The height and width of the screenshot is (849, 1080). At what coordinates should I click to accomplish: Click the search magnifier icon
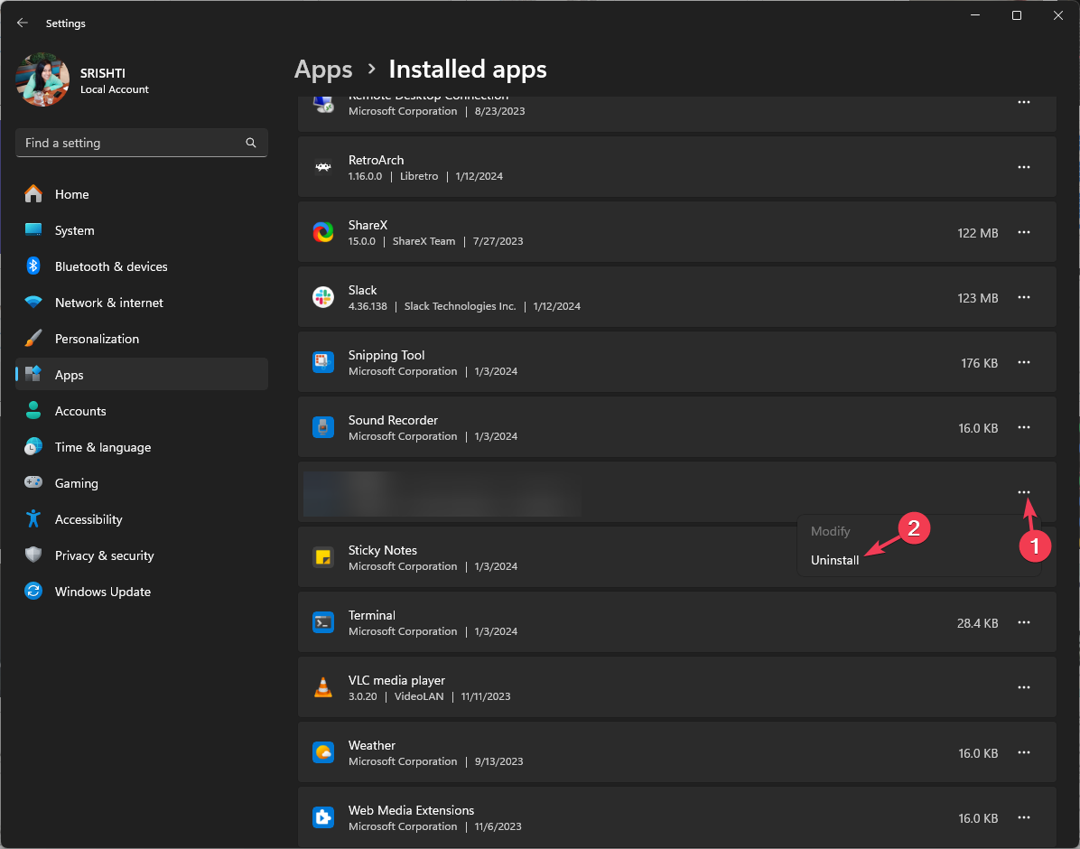(251, 143)
